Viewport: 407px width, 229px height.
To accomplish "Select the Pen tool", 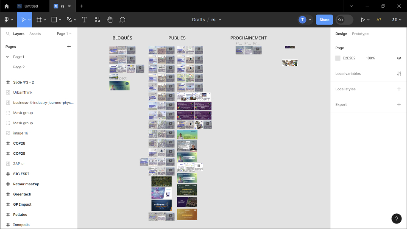I will click(x=69, y=20).
